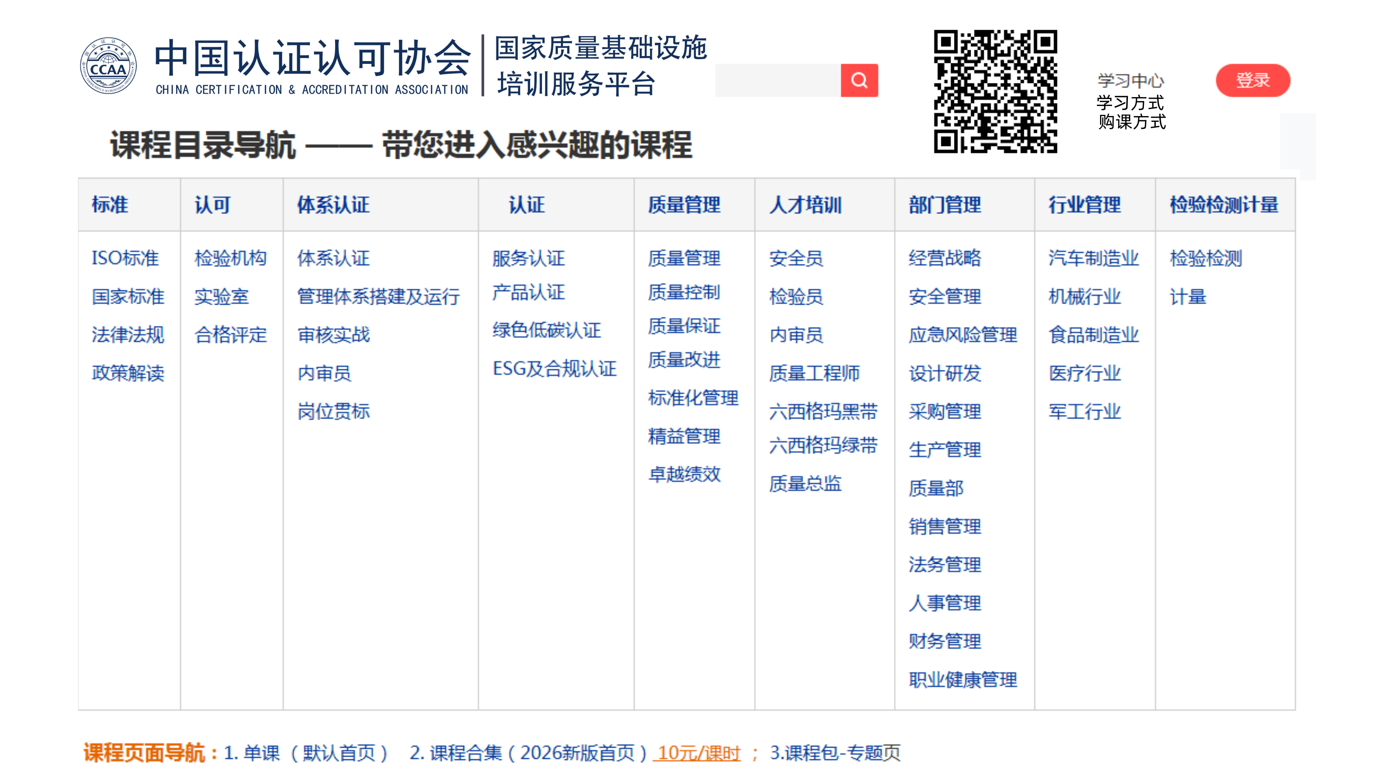Open the ISO标准 course link
This screenshot has height=780, width=1389.
point(125,258)
